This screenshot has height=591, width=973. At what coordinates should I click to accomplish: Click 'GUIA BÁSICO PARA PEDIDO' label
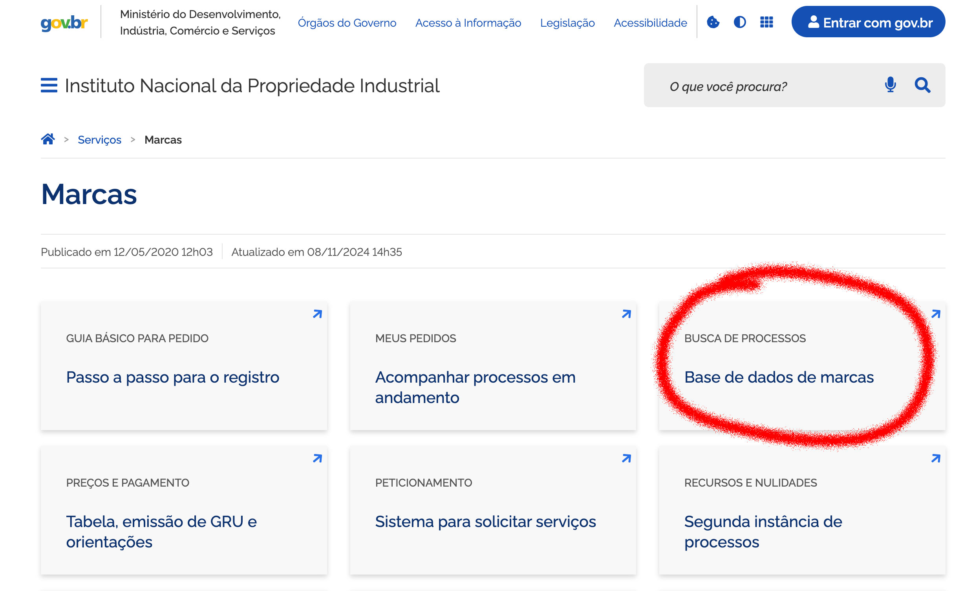(x=137, y=338)
